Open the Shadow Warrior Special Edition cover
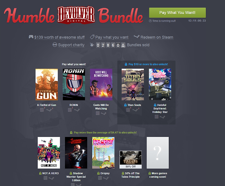Viewport: 225px width, 186px height. [76, 153]
